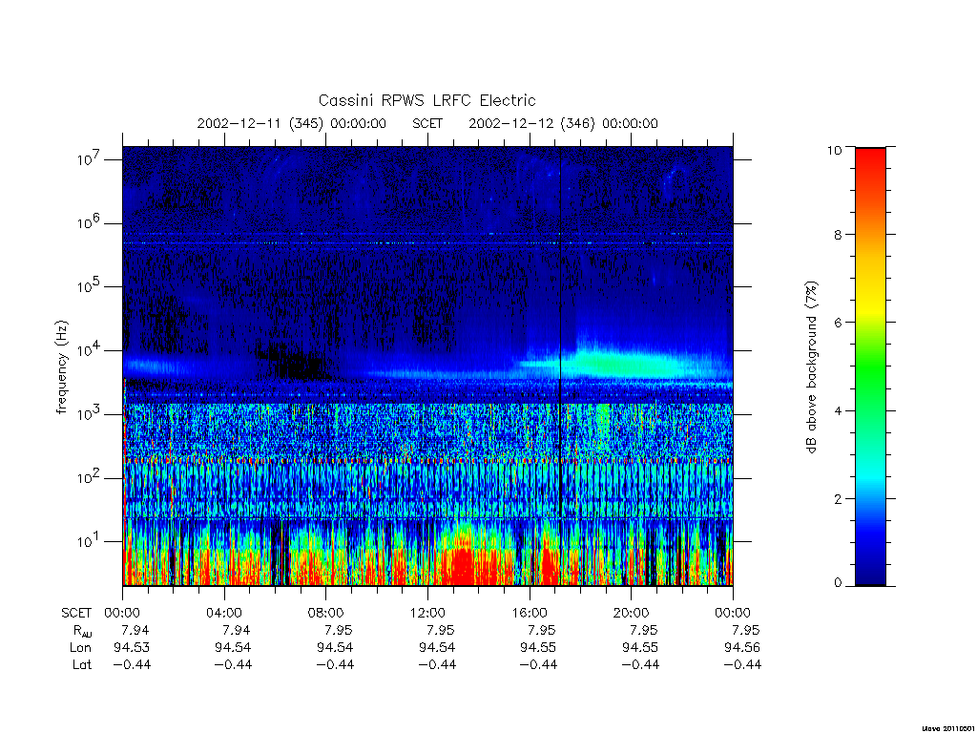Click the 'R AU' row label below the plot
The width and height of the screenshot is (977, 733).
point(82,631)
